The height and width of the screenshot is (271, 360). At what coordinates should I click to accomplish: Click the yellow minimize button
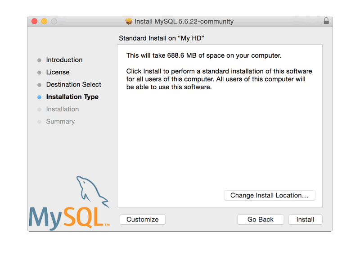click(44, 21)
